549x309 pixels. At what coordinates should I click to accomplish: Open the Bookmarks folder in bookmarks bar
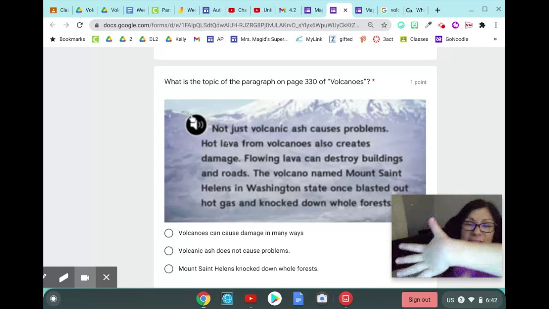point(67,39)
